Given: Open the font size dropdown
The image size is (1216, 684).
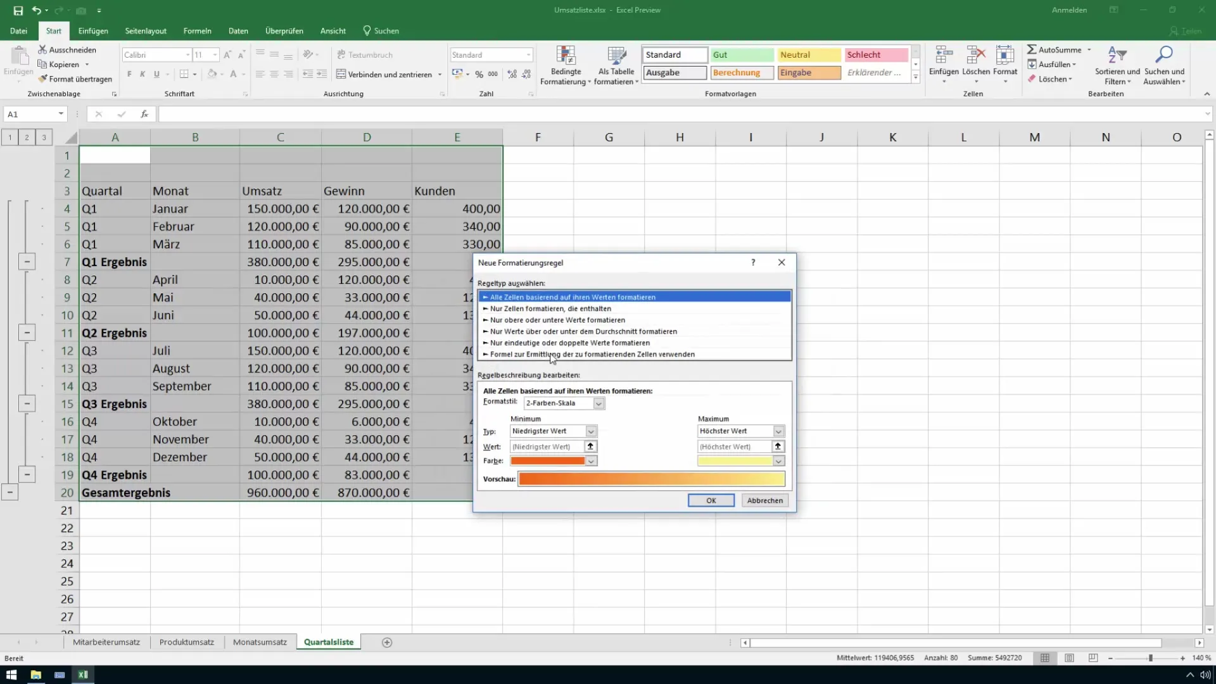Looking at the screenshot, I should [215, 55].
